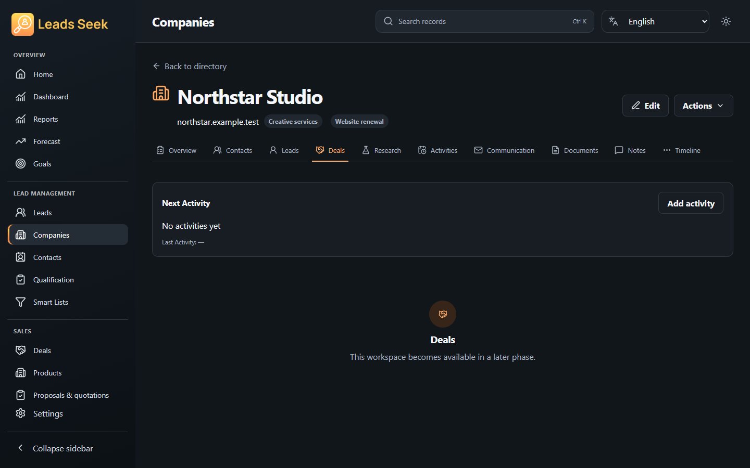This screenshot has height=468, width=750.
Task: Click the Leads Seek logo icon
Action: pyautogui.click(x=22, y=24)
